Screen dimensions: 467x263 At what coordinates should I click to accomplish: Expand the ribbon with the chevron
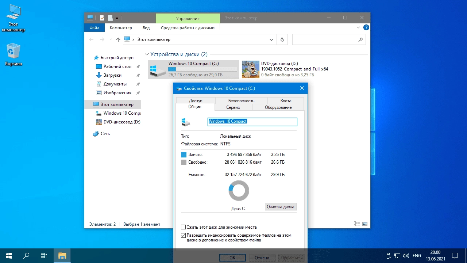358,27
